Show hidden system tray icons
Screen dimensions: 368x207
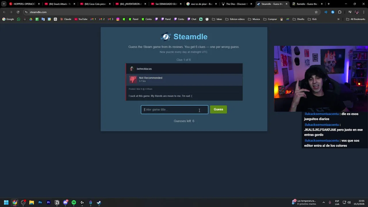[x=323, y=202]
